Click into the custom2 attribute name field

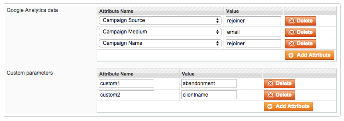point(126,95)
